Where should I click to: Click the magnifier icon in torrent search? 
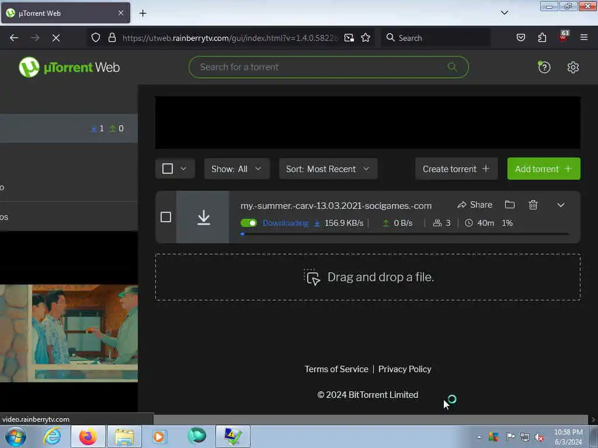(452, 67)
